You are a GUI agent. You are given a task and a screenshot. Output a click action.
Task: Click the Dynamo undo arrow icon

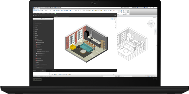[41, 15]
